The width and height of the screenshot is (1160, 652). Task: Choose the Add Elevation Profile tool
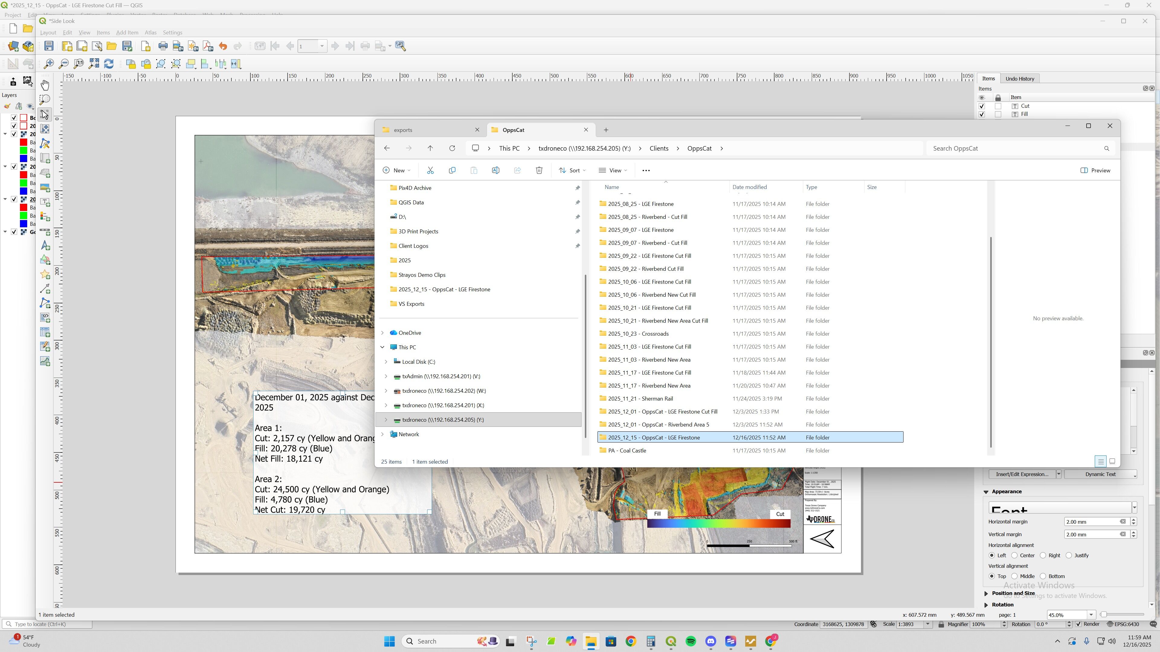tap(45, 361)
